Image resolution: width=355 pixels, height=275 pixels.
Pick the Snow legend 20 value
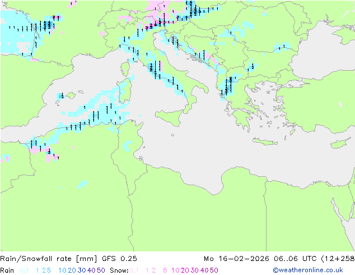[x=185, y=271]
